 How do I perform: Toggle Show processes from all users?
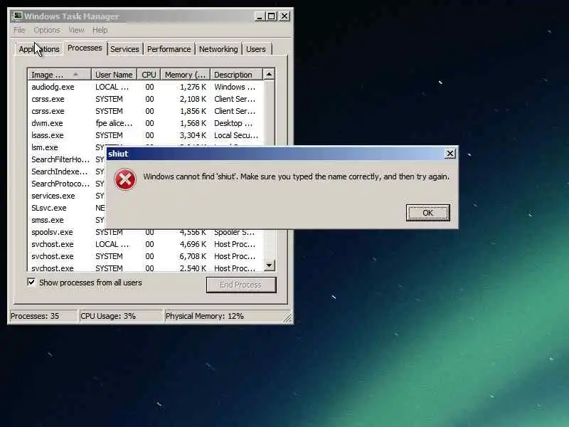[31, 282]
